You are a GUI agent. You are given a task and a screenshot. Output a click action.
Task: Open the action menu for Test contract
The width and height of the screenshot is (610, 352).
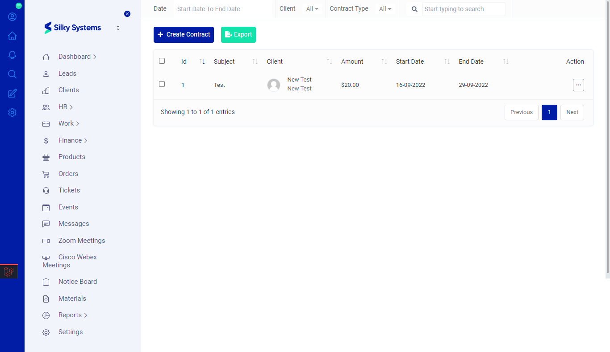578,85
